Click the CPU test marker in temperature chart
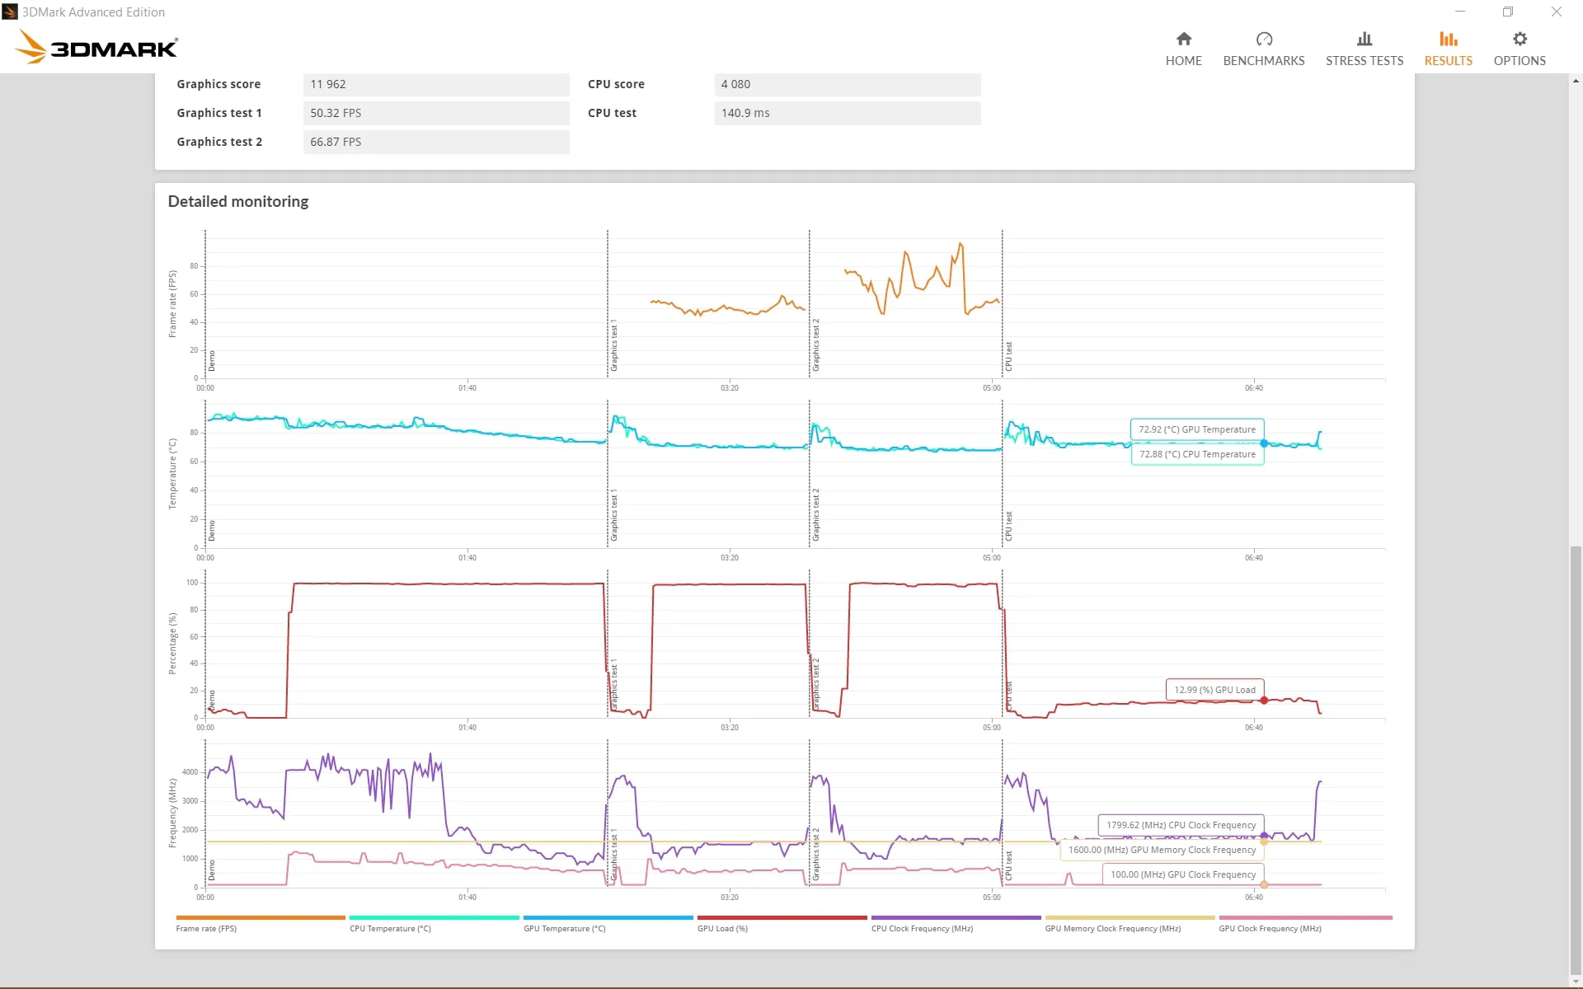Viewport: 1583px width, 989px height. point(1008,526)
